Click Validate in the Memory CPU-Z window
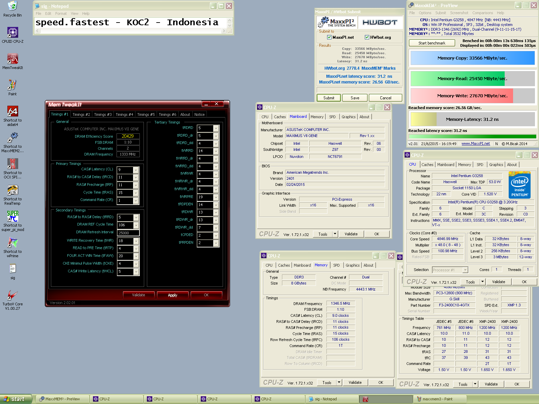539x404 pixels. point(355,382)
